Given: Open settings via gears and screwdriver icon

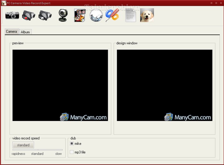Looking at the screenshot, I should [x=112, y=15].
